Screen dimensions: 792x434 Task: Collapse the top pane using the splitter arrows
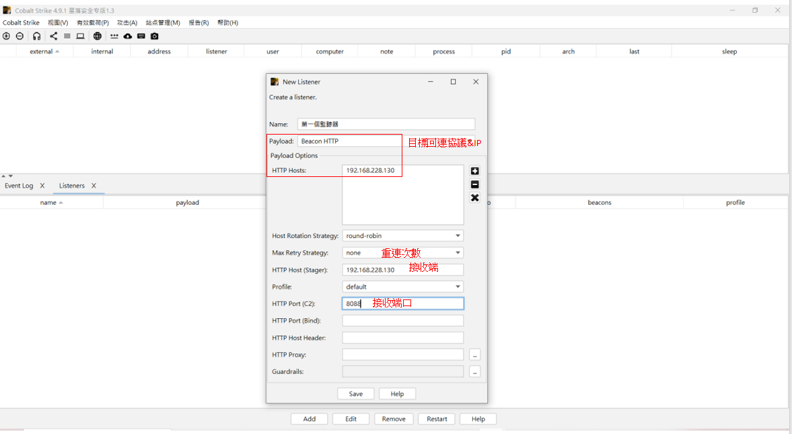tap(3, 176)
